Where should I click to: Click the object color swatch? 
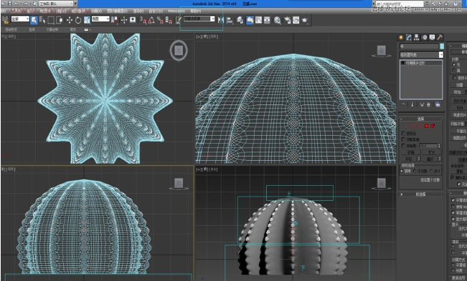[442, 46]
